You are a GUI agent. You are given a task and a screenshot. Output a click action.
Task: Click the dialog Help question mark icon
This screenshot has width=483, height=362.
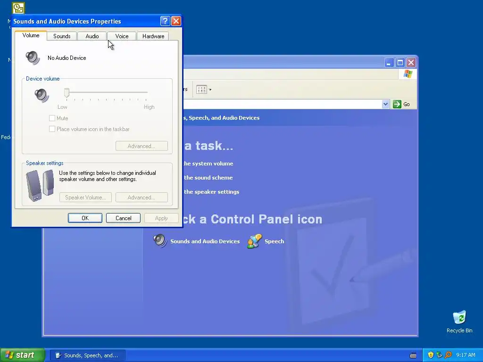(165, 21)
